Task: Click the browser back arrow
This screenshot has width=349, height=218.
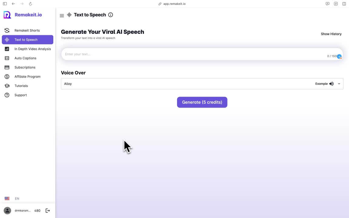Action: (x=13, y=4)
